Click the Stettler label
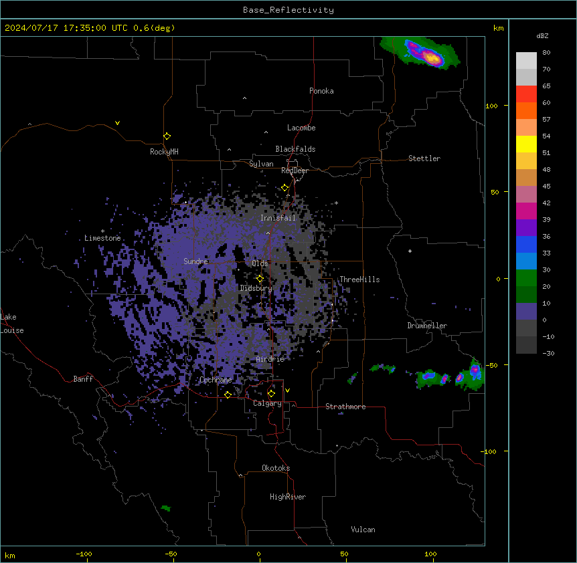The height and width of the screenshot is (563, 577). click(424, 158)
